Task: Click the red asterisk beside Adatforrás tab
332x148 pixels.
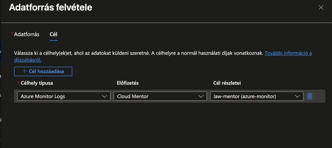Action: pyautogui.click(x=12, y=34)
